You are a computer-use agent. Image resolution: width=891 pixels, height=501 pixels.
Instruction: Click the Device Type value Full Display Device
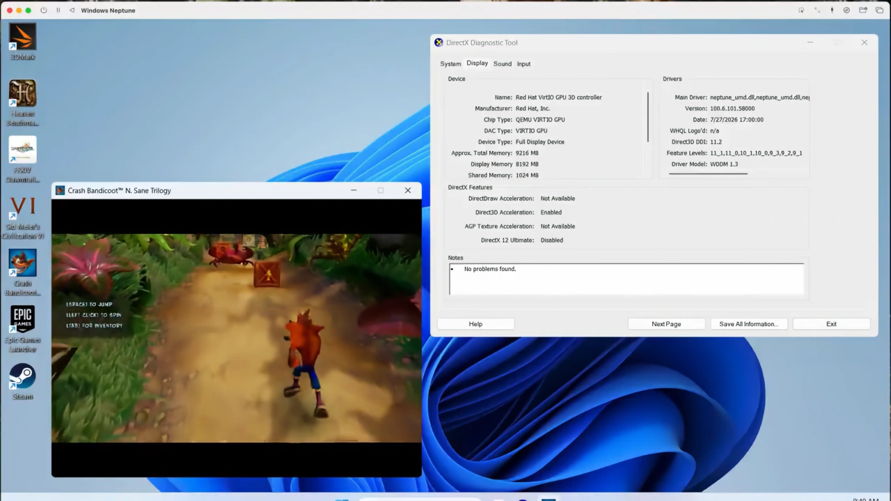[540, 142]
